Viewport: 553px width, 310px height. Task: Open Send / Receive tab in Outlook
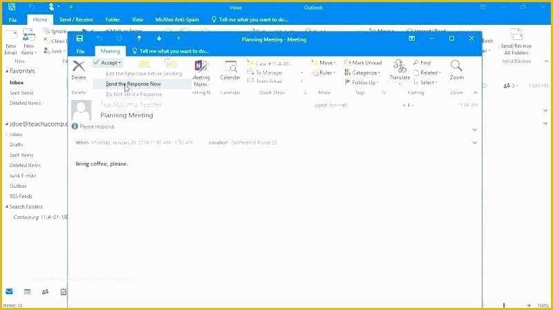[x=76, y=19]
